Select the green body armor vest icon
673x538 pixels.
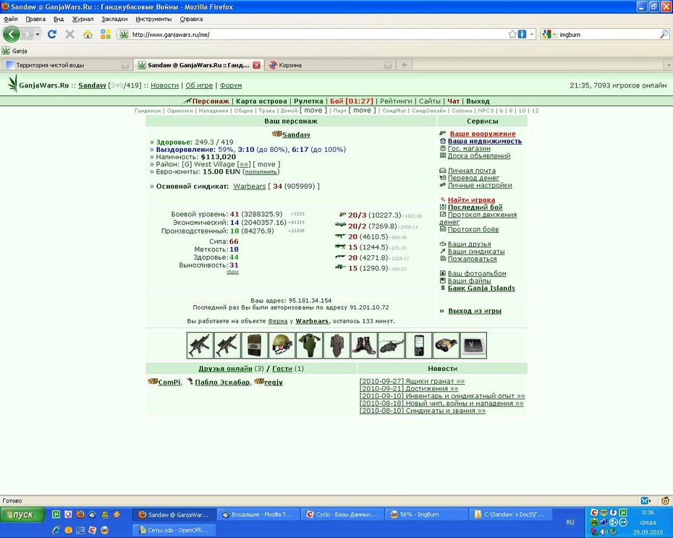(310, 346)
